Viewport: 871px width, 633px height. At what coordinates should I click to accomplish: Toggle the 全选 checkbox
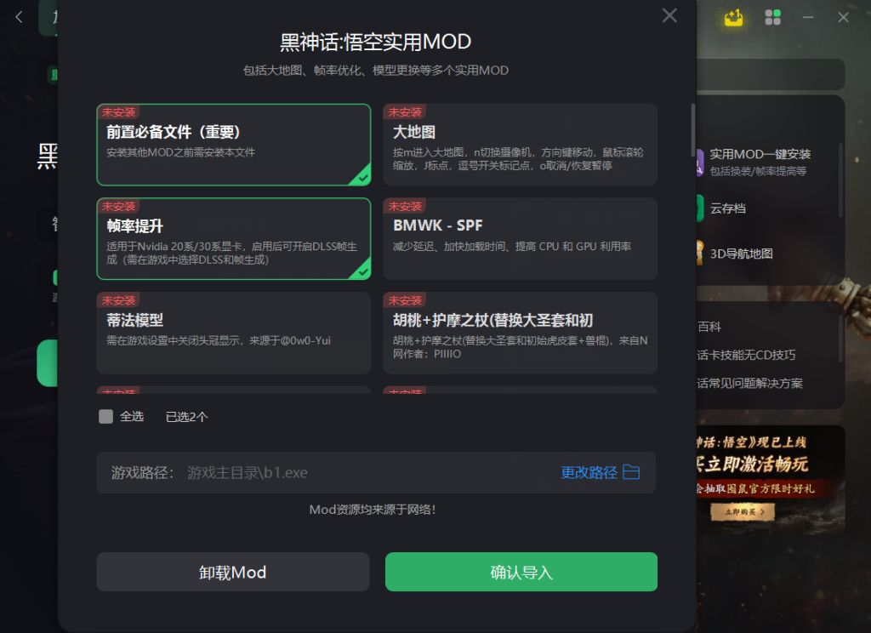[x=105, y=416]
